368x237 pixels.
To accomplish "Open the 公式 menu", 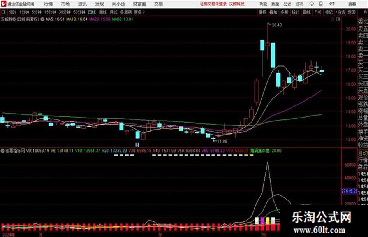I will [287, 4].
